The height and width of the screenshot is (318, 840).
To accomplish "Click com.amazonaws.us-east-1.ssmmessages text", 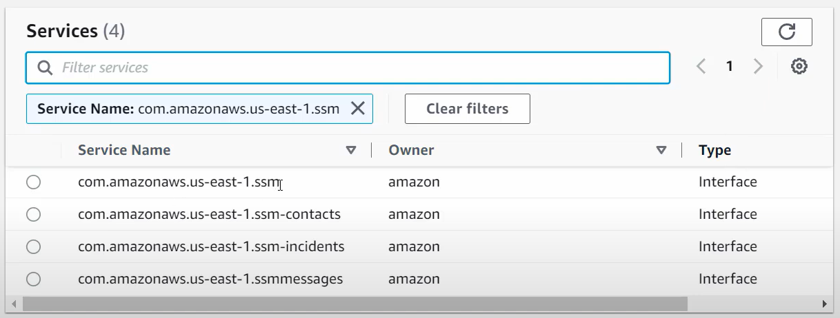I will [210, 279].
